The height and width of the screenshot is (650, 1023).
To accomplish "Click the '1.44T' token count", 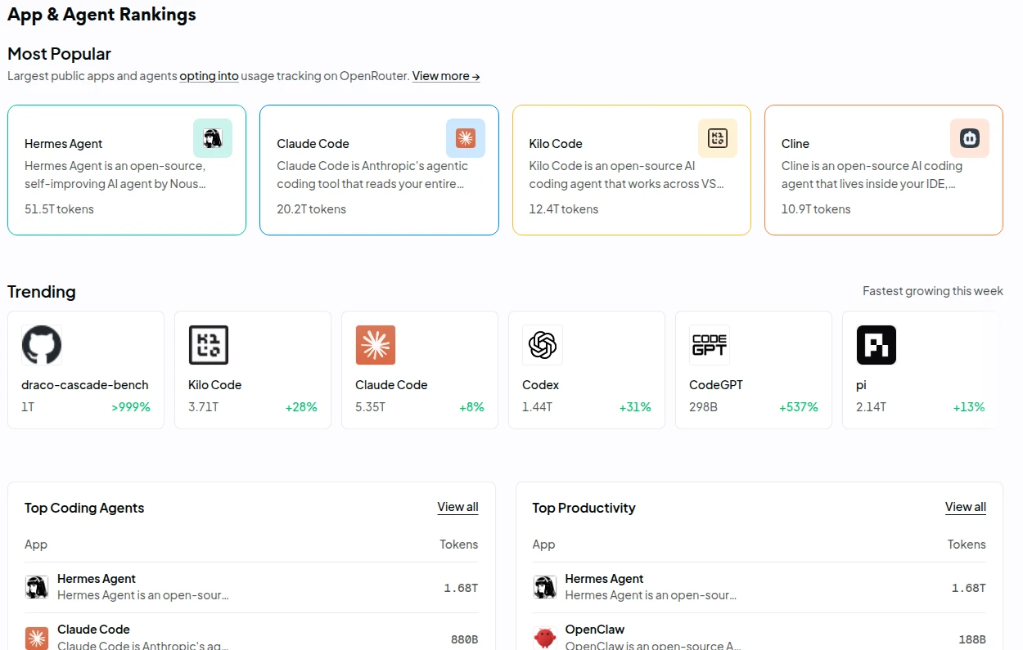I will pyautogui.click(x=537, y=407).
